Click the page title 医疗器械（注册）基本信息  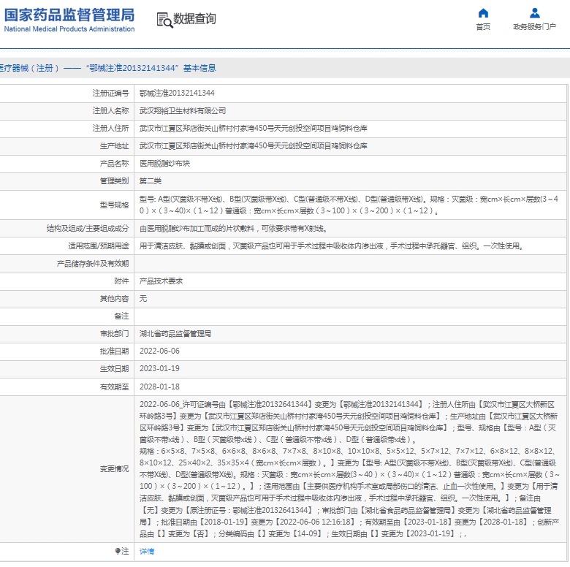click(x=108, y=68)
